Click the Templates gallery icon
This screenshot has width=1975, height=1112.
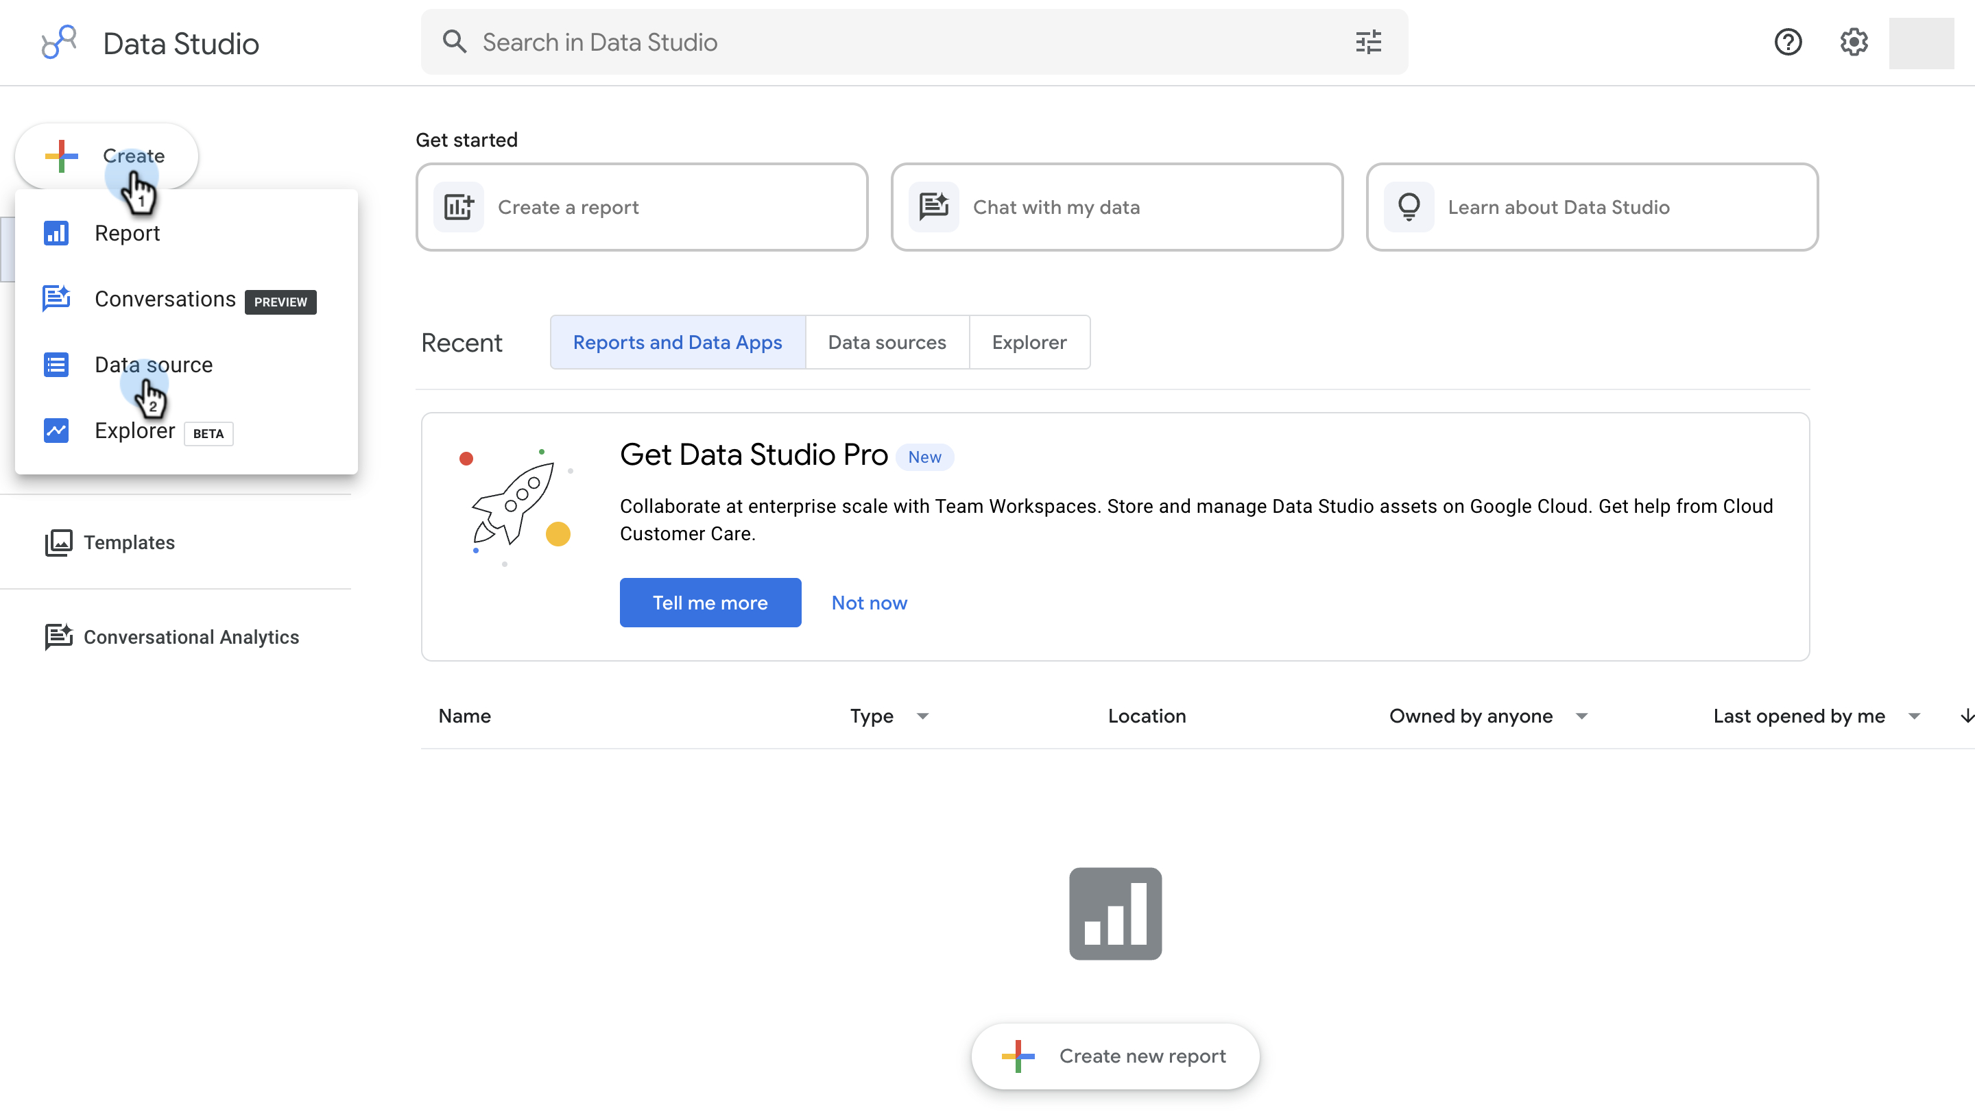click(x=58, y=542)
